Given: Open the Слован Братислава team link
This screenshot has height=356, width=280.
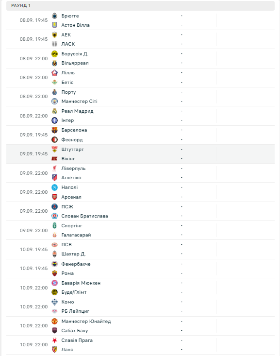Looking at the screenshot, I should (84, 216).
